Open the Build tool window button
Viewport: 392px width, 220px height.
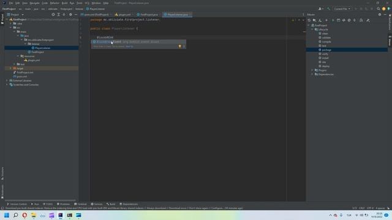pos(111,204)
